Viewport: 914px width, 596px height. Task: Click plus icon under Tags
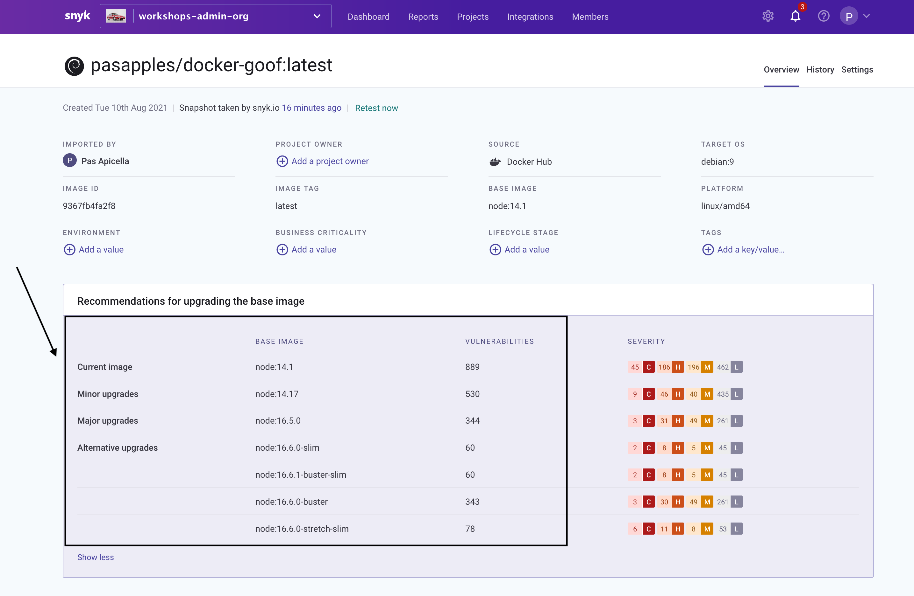click(x=708, y=249)
